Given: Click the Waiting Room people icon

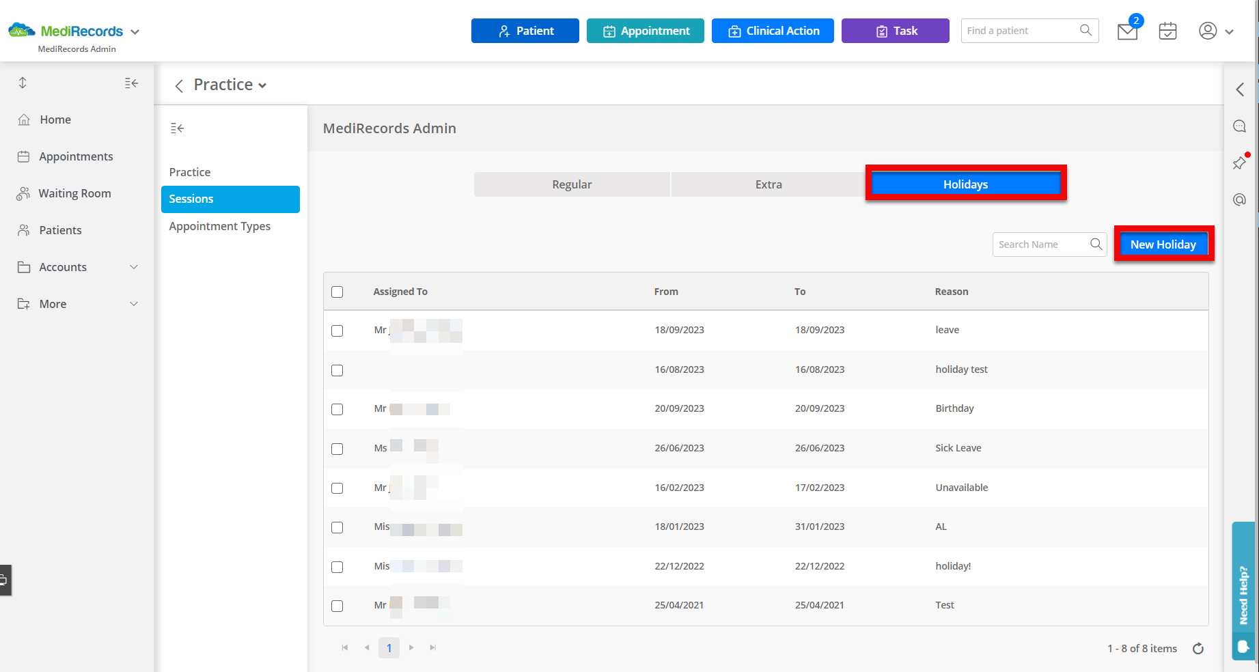Looking at the screenshot, I should pyautogui.click(x=23, y=193).
